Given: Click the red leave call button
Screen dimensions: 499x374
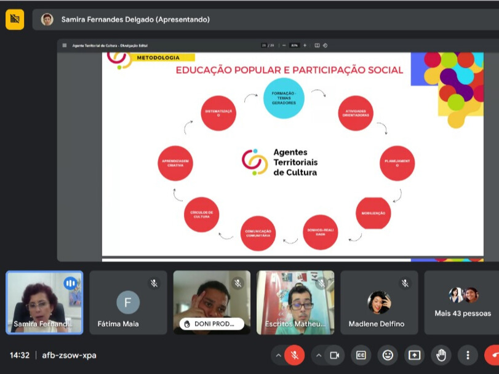Looking at the screenshot, I should point(493,355).
